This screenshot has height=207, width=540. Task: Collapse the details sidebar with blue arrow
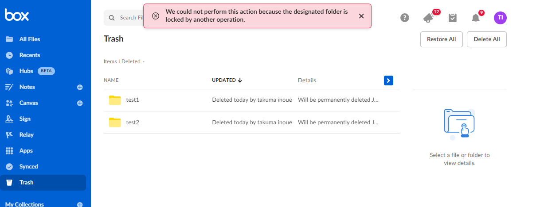point(388,80)
